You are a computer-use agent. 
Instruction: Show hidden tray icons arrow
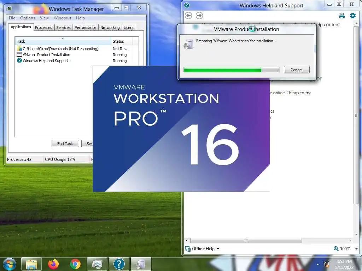click(x=318, y=264)
